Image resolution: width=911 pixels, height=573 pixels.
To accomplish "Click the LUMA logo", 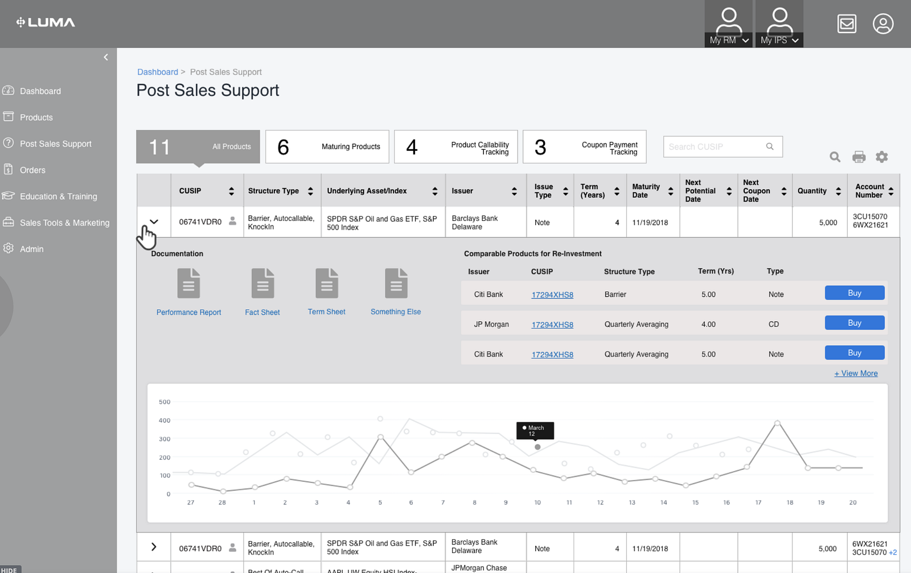I will click(46, 23).
